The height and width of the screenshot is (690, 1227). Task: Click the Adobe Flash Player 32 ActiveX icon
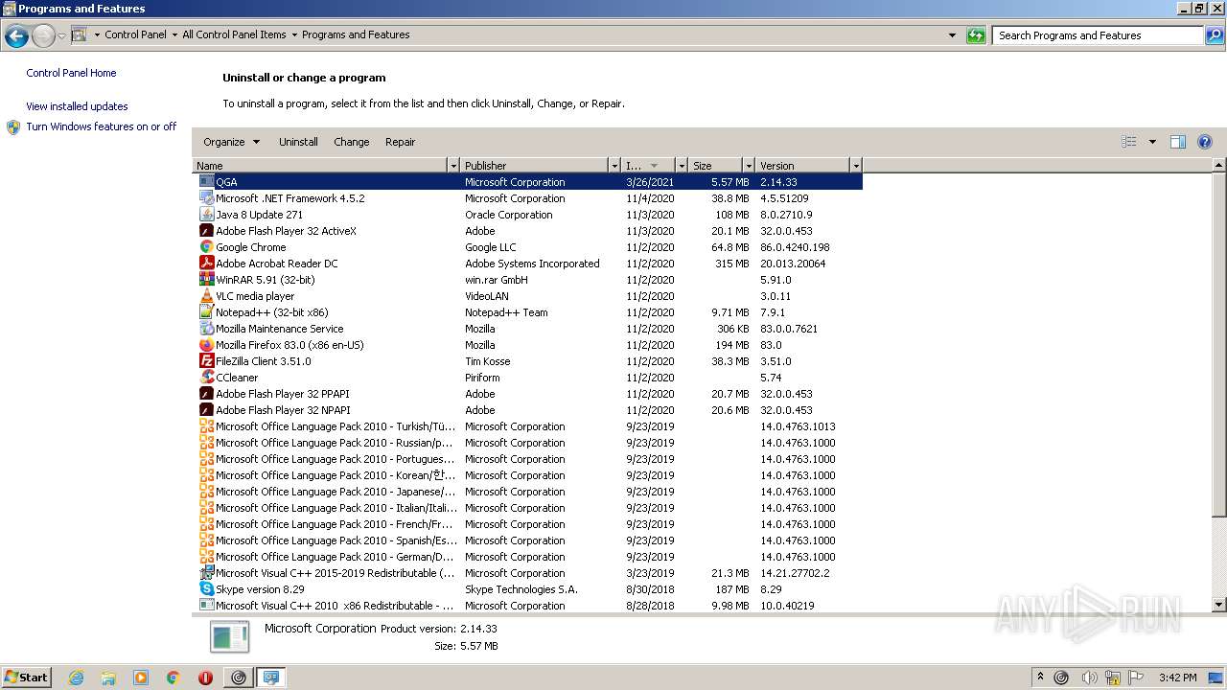tap(206, 230)
